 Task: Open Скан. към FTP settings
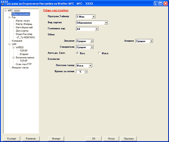coord(24,64)
